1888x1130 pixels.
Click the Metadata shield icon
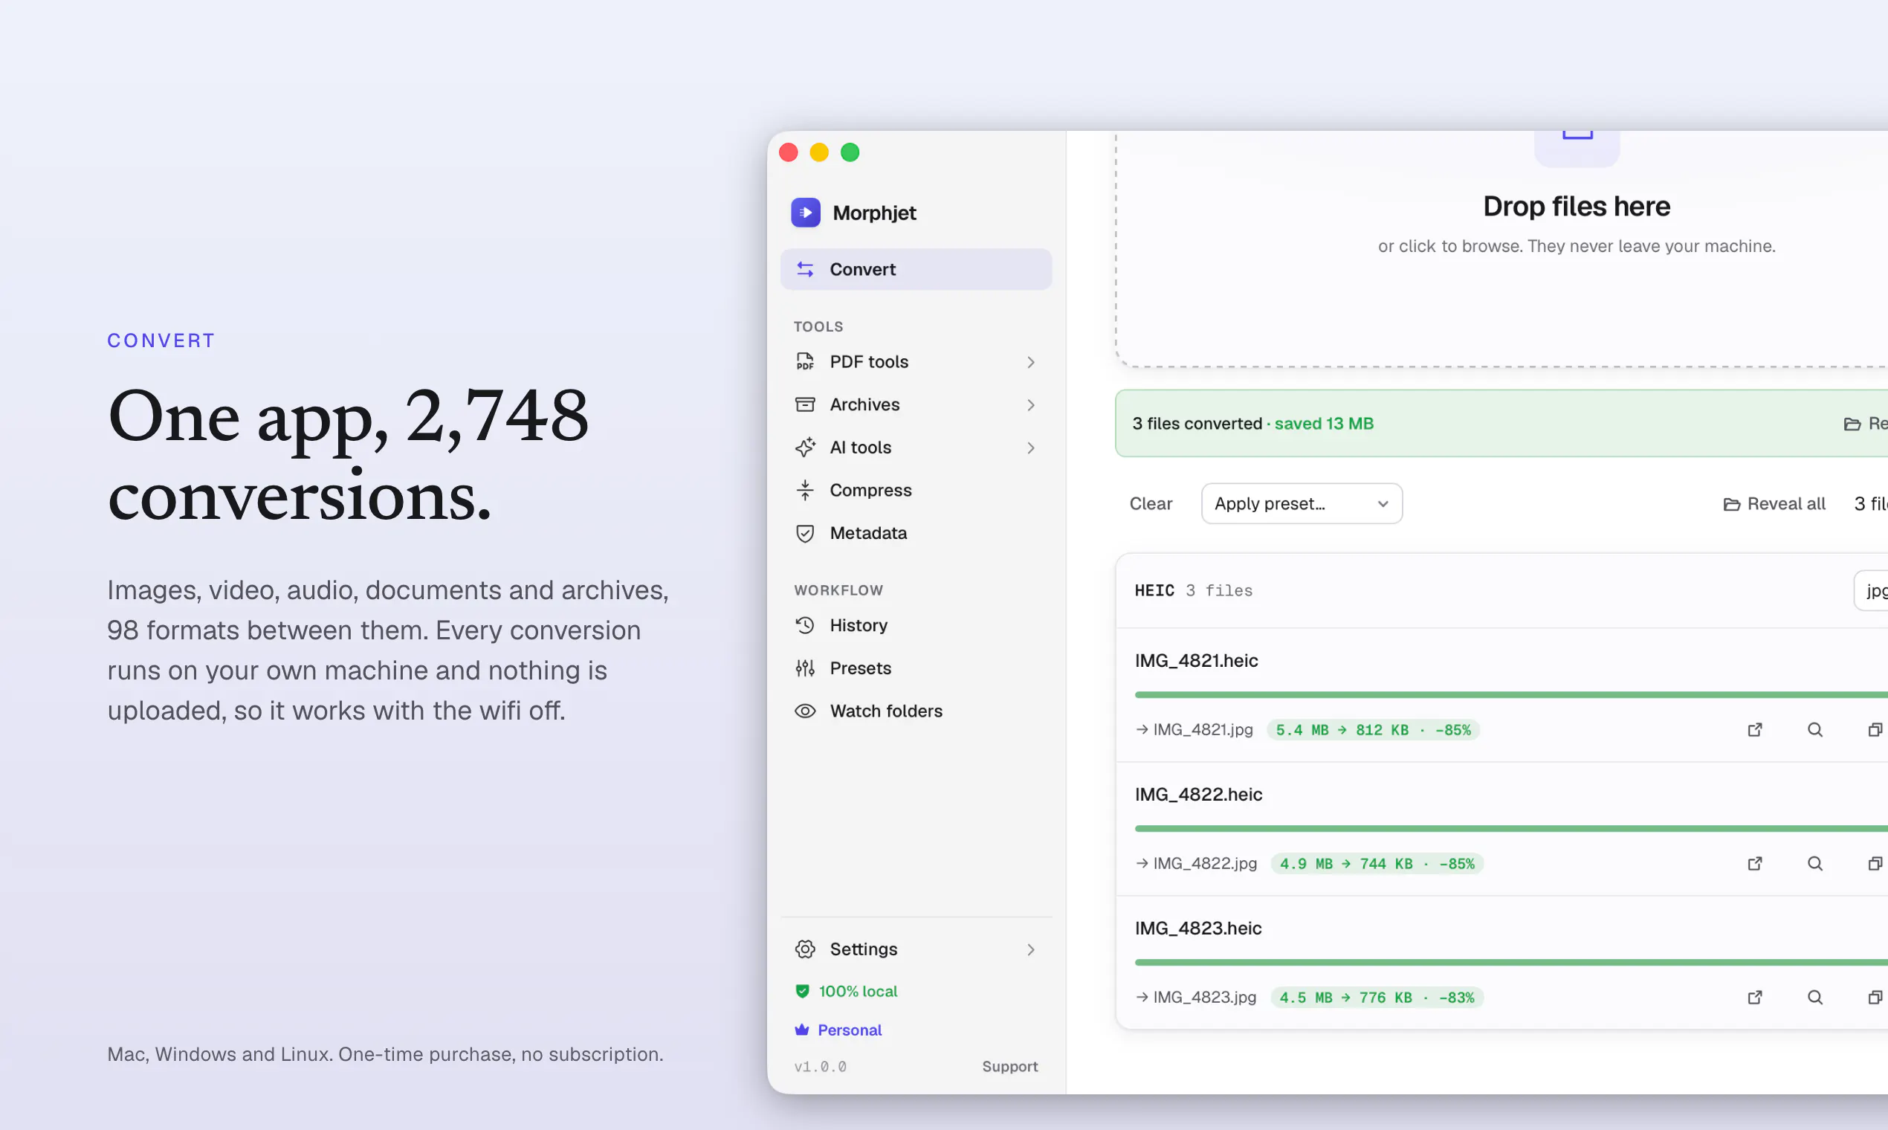(x=805, y=533)
